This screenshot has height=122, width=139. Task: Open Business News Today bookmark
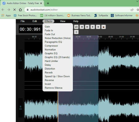click(79, 15)
